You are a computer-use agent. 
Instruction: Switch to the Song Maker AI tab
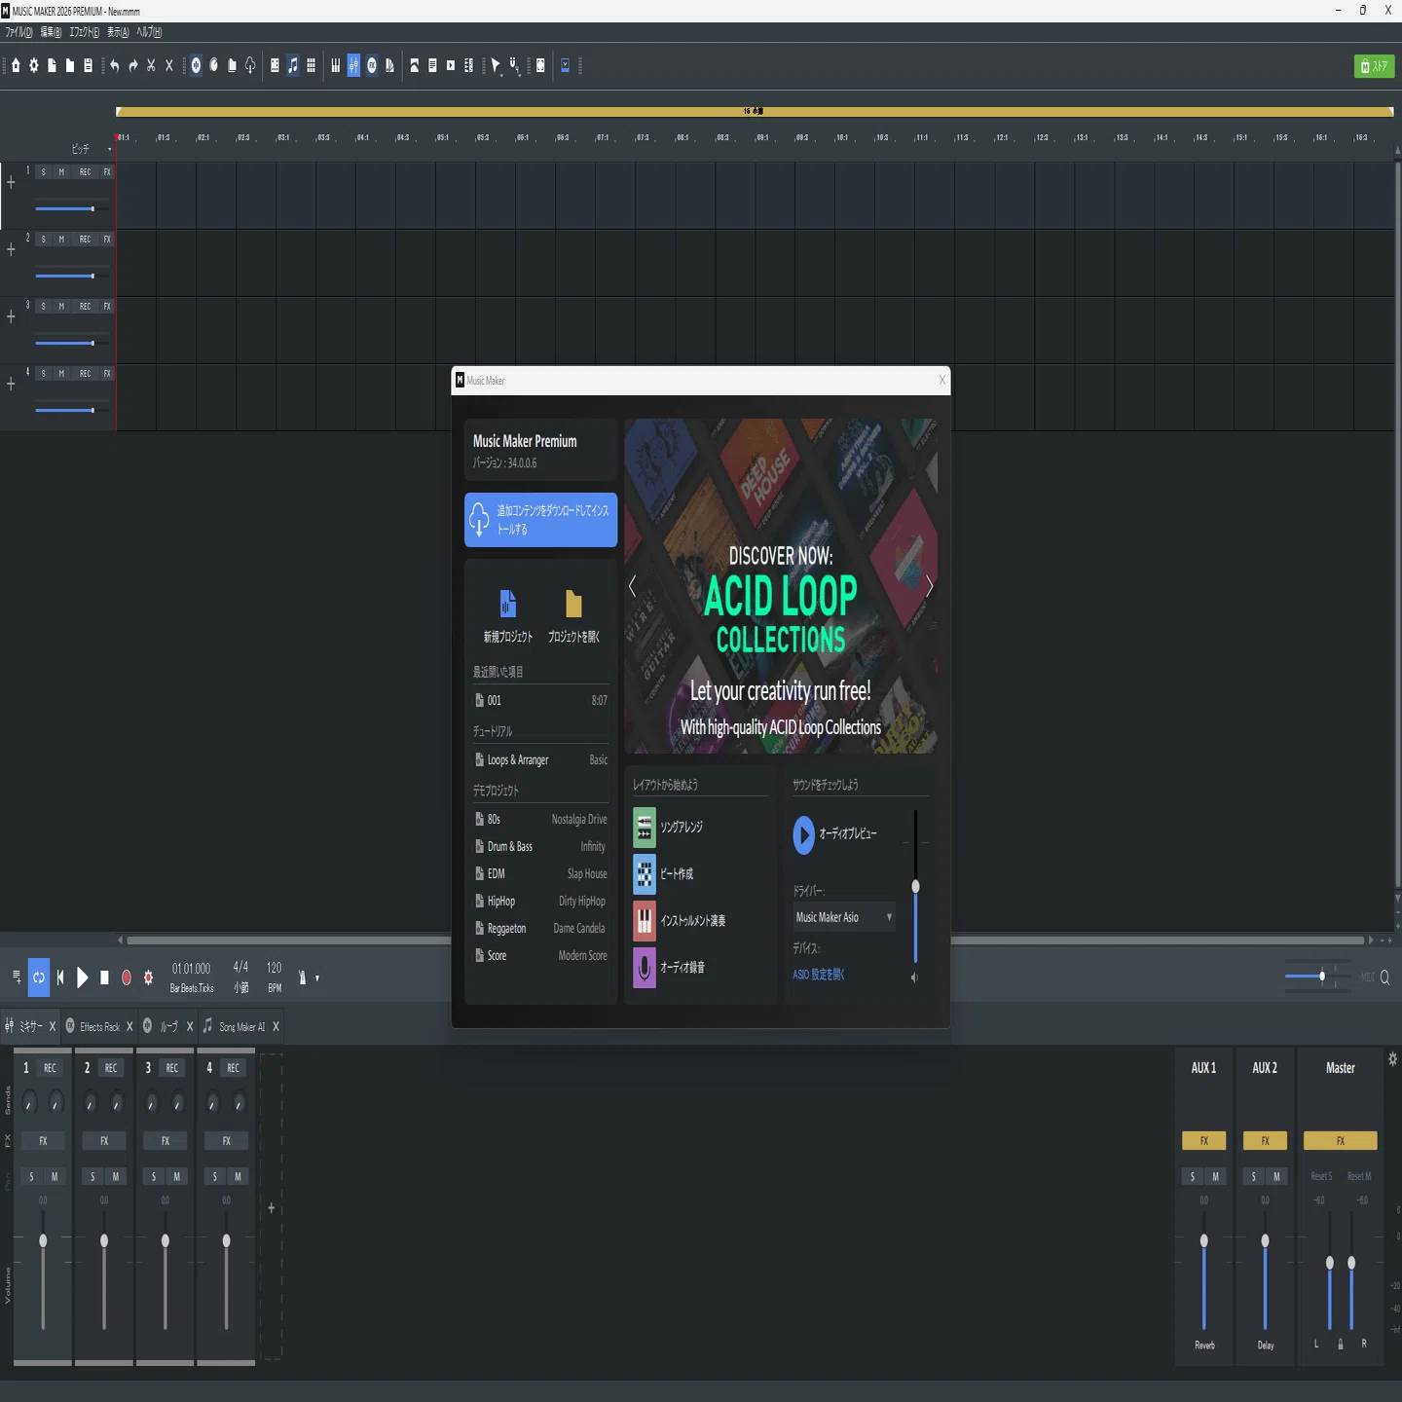(x=241, y=1026)
